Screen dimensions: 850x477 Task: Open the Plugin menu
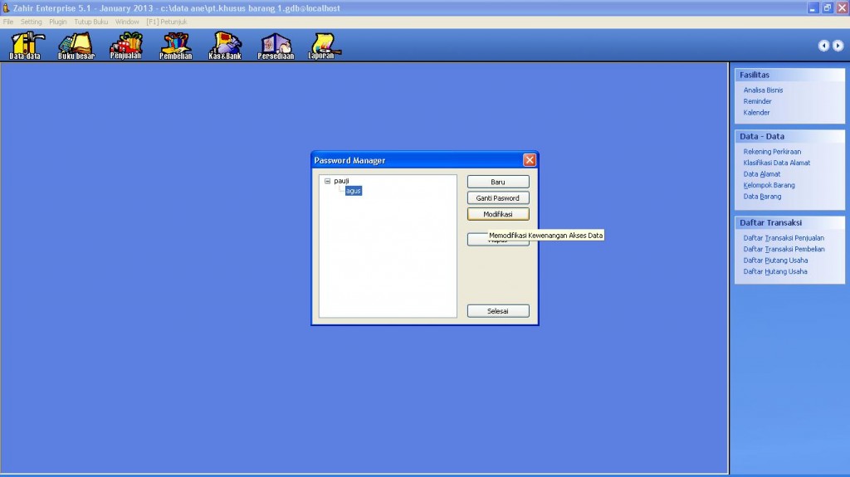tap(58, 21)
